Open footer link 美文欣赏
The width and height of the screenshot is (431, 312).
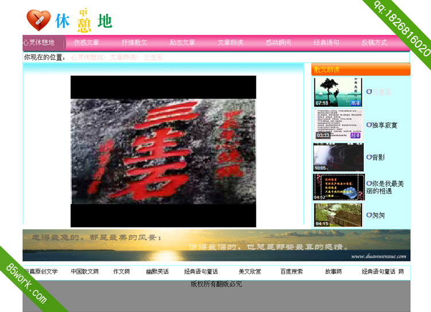point(250,272)
